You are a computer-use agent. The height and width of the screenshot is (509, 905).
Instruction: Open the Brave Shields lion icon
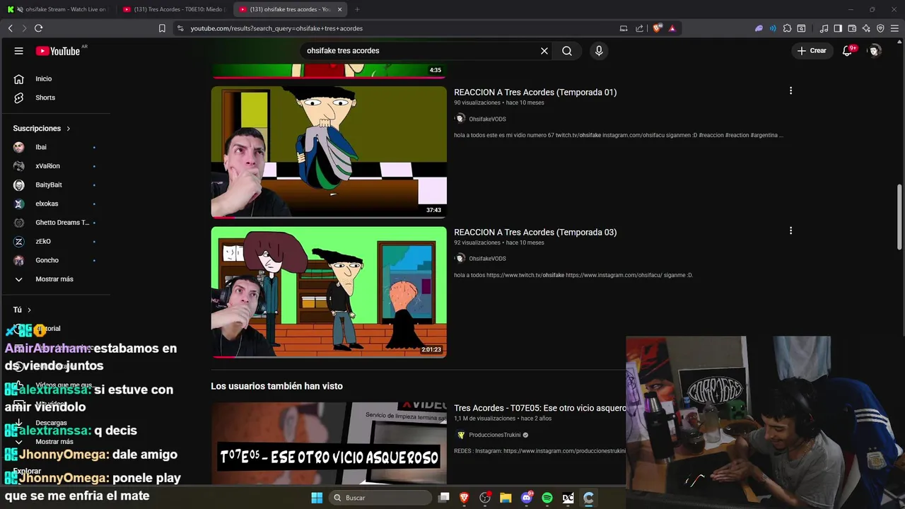tap(658, 28)
